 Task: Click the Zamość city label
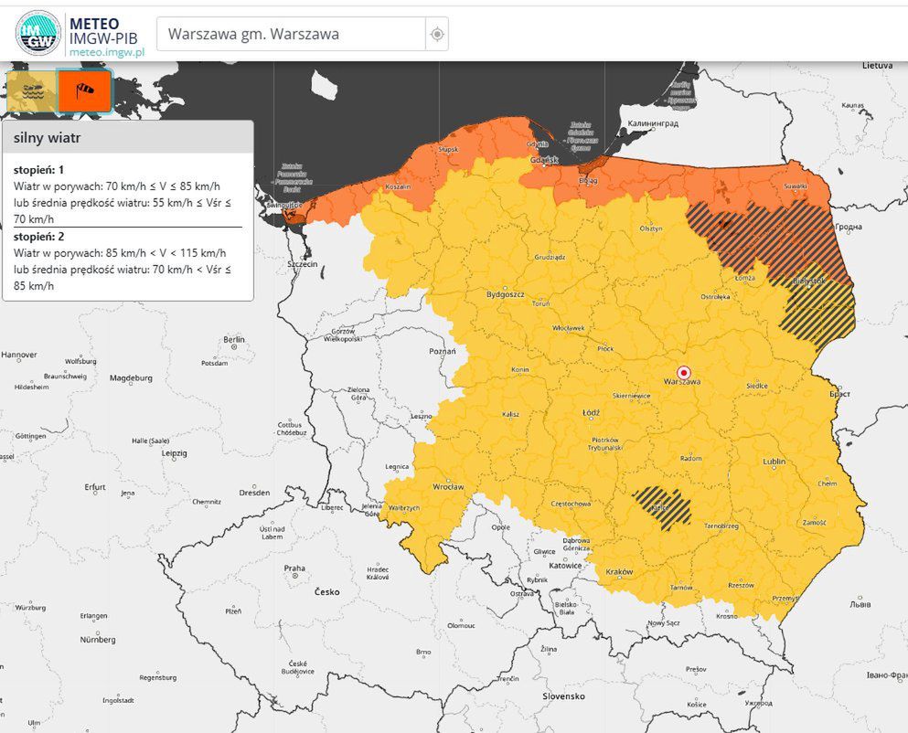coord(814,522)
